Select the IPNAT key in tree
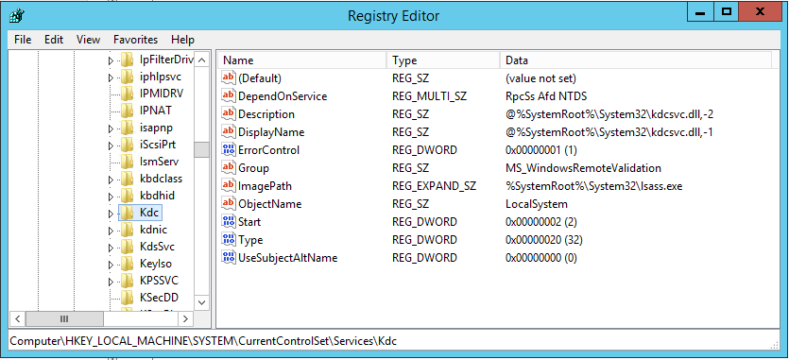 tap(156, 111)
